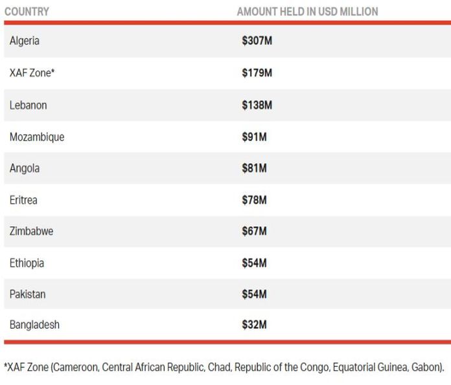Screen dimensions: 451x385
Task: Click the $307M amount for Algeria
Action: (257, 41)
